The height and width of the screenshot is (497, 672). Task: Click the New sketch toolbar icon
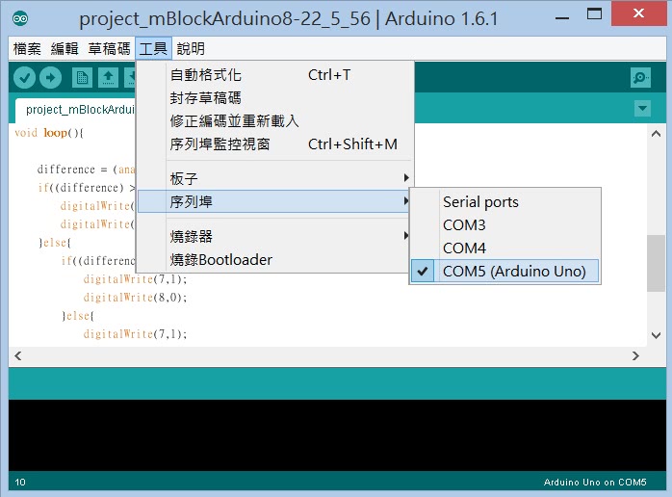click(x=82, y=78)
